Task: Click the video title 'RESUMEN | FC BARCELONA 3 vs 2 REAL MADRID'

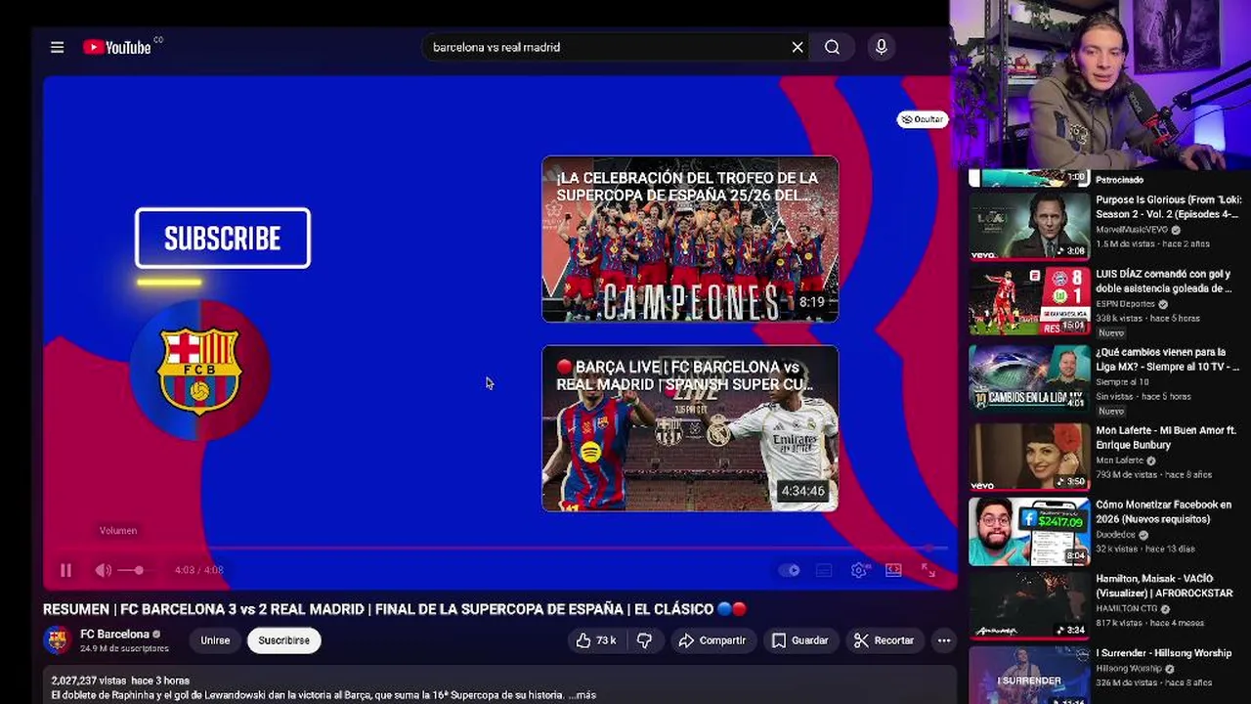Action: [x=395, y=609]
